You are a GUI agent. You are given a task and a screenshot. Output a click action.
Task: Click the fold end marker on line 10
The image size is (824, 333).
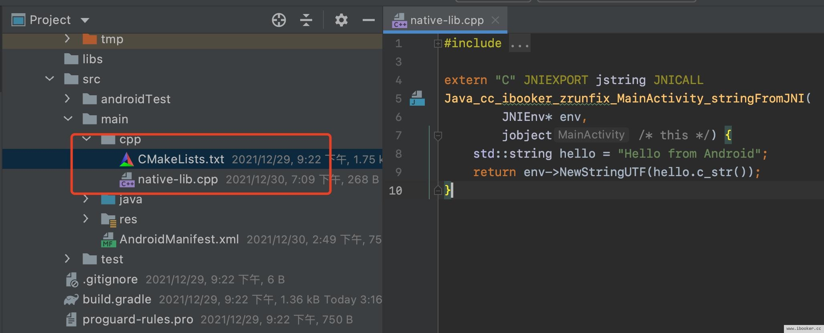pos(438,191)
